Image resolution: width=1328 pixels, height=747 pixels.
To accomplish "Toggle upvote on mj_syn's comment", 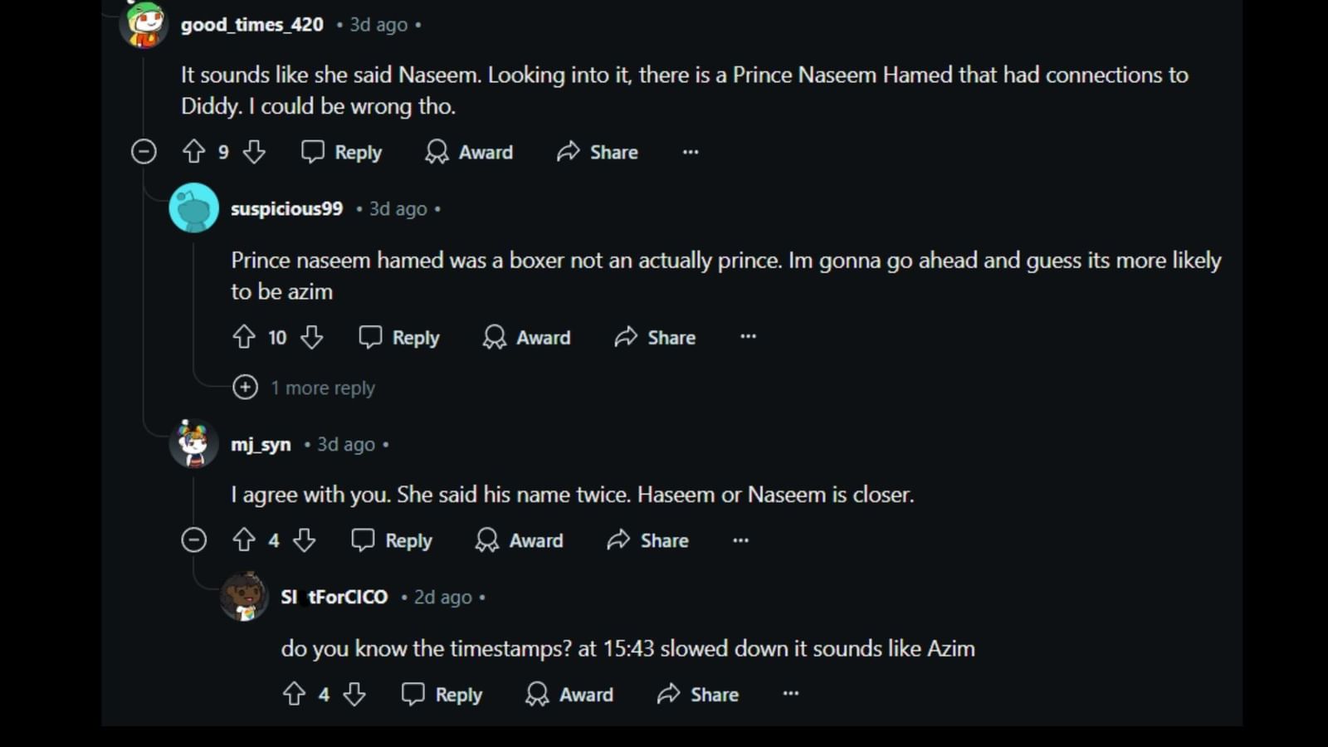I will click(x=243, y=539).
